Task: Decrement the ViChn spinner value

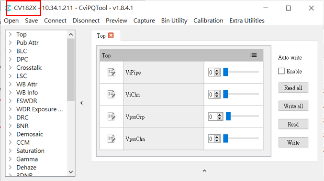Action: click(x=217, y=96)
